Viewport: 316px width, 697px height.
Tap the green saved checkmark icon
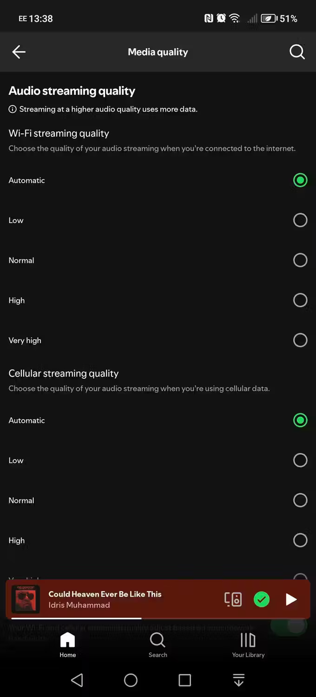[x=262, y=599]
